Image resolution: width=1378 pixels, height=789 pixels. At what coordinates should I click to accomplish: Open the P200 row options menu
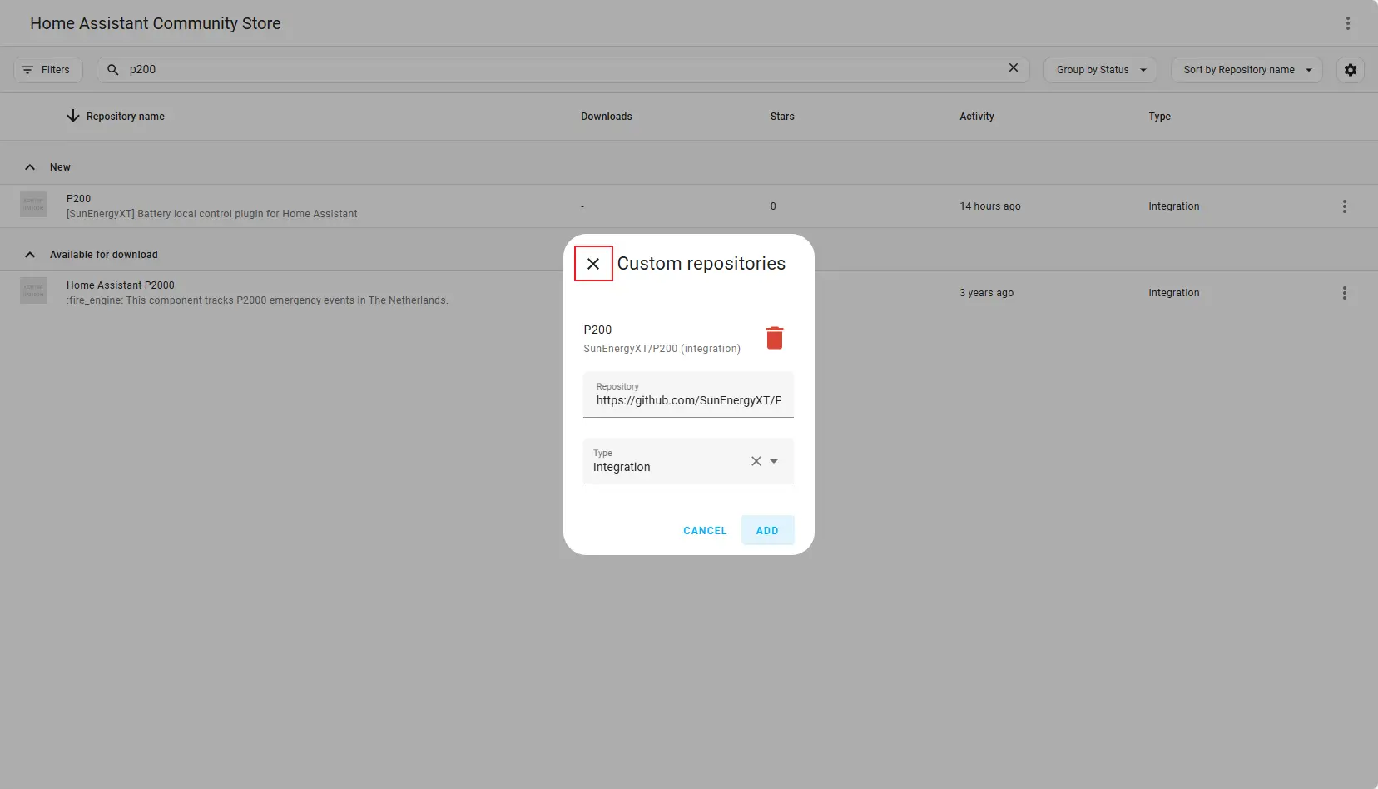[1344, 206]
